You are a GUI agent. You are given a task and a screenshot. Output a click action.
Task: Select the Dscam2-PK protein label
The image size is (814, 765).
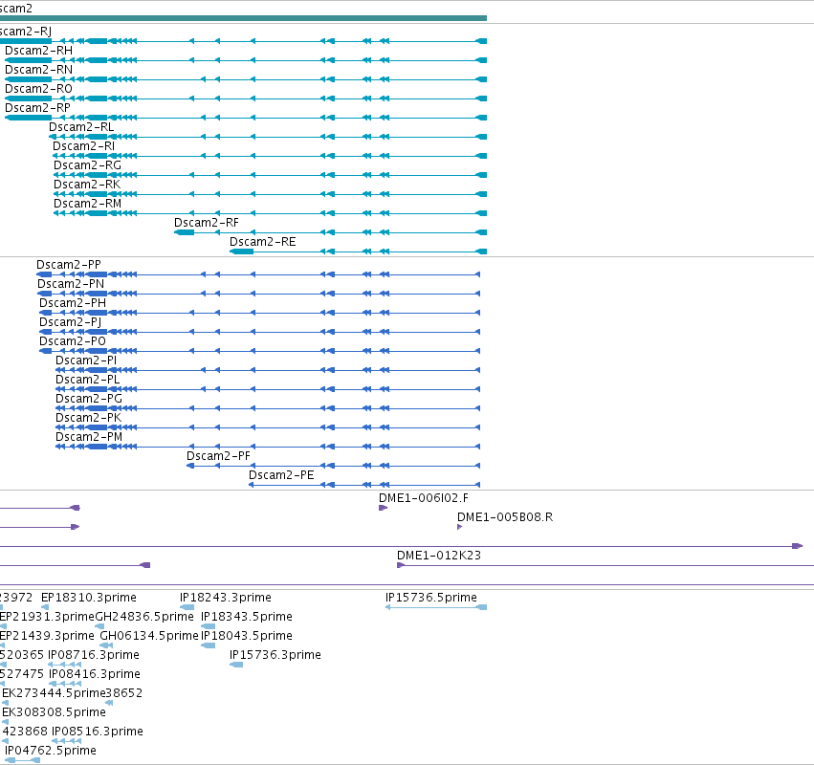pyautogui.click(x=88, y=418)
